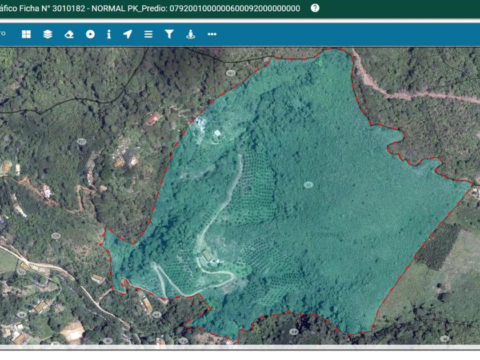Image resolution: width=480 pixels, height=360 pixels.
Task: Select parcel label 183 near northern boundary
Action: coord(230,73)
